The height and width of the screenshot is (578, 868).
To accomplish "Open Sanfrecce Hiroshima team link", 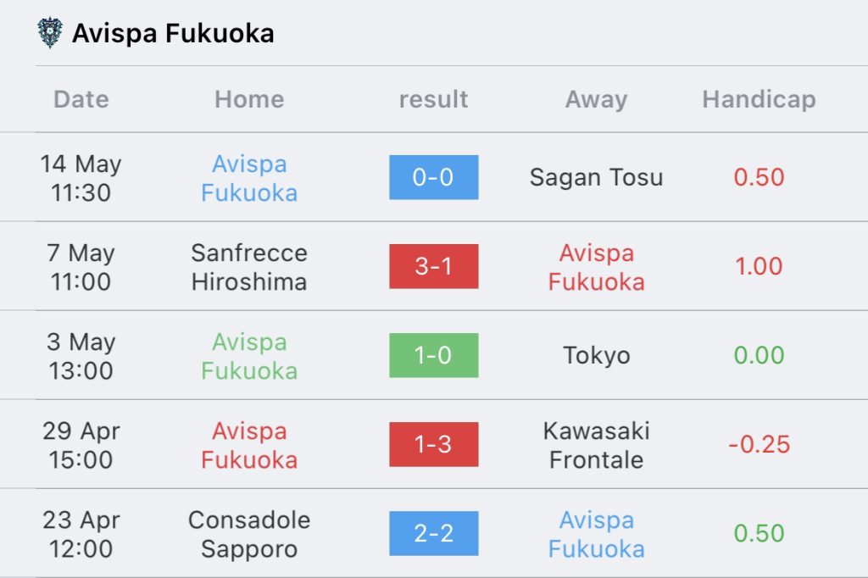I will click(249, 267).
